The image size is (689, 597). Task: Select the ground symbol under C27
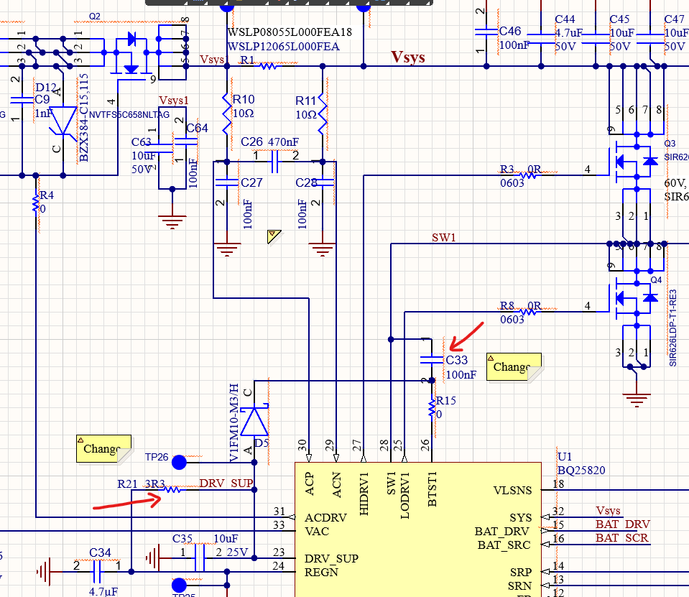(227, 249)
